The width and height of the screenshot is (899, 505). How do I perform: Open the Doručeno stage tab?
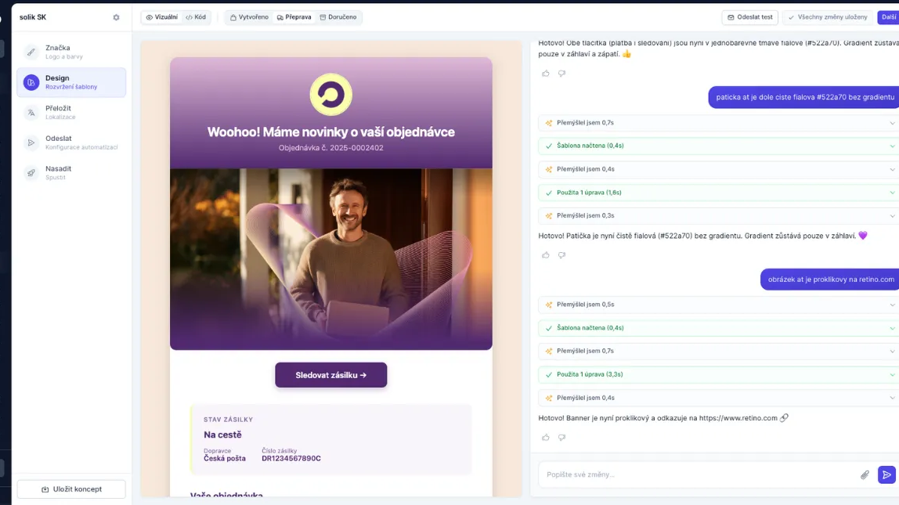point(340,16)
